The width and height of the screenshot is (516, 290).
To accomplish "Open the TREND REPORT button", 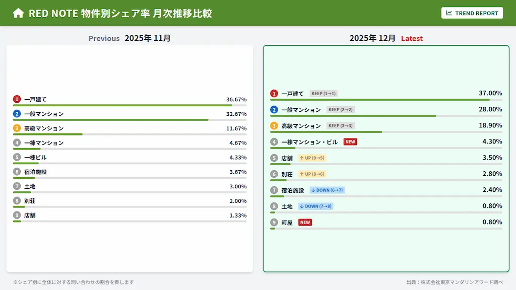I will pos(472,13).
